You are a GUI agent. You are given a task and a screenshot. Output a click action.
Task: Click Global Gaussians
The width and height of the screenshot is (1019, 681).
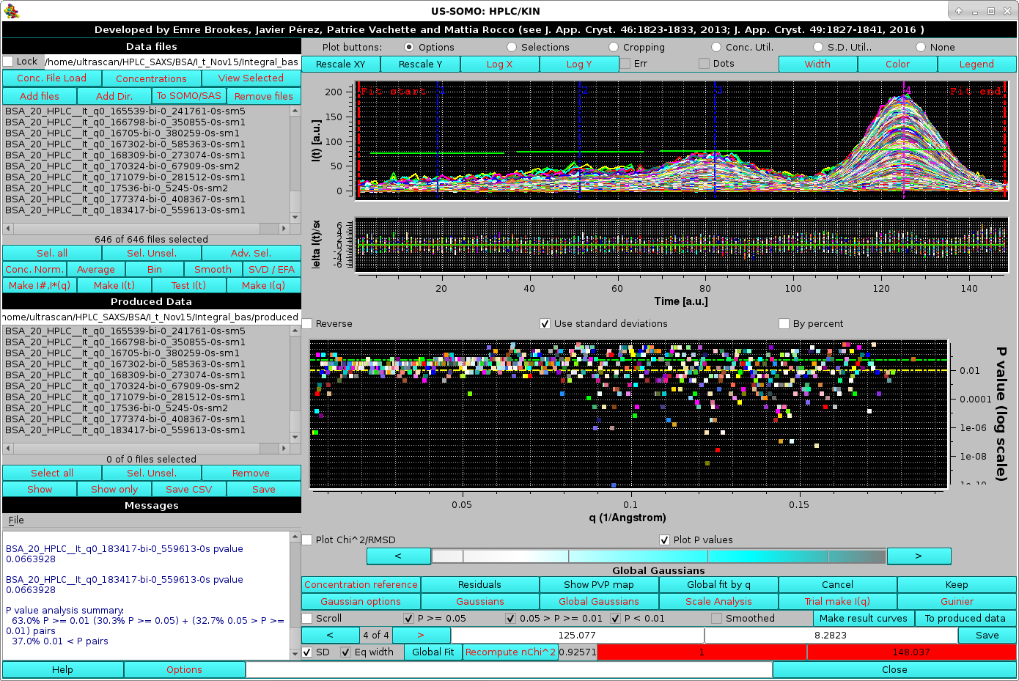[599, 601]
